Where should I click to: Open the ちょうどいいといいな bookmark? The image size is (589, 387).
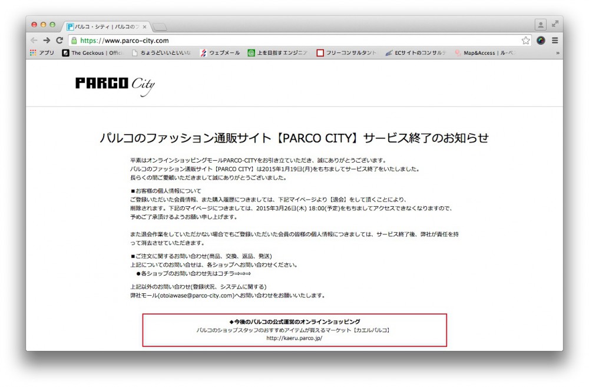[161, 53]
